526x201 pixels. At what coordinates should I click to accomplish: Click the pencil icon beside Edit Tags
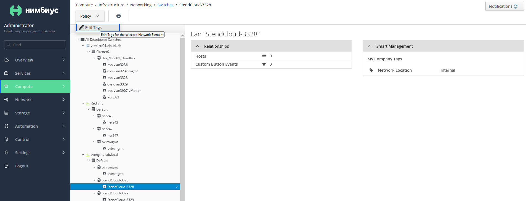point(81,27)
